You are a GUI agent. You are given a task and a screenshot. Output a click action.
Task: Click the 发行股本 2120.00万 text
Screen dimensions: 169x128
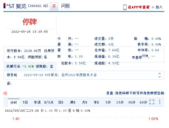click(x=24, y=51)
